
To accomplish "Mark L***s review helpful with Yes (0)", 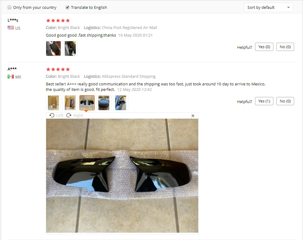I will pyautogui.click(x=264, y=47).
